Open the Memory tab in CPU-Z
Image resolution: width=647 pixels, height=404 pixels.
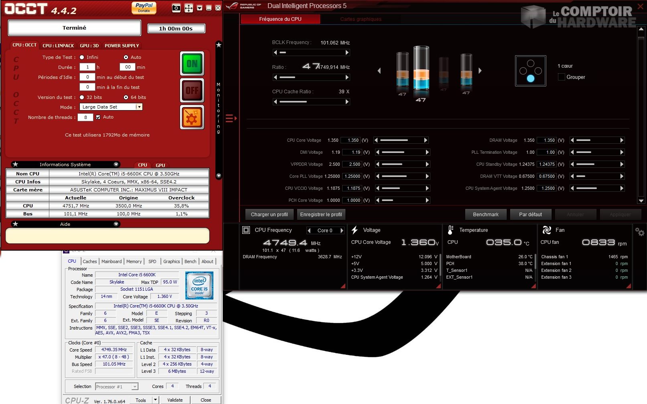[134, 261]
